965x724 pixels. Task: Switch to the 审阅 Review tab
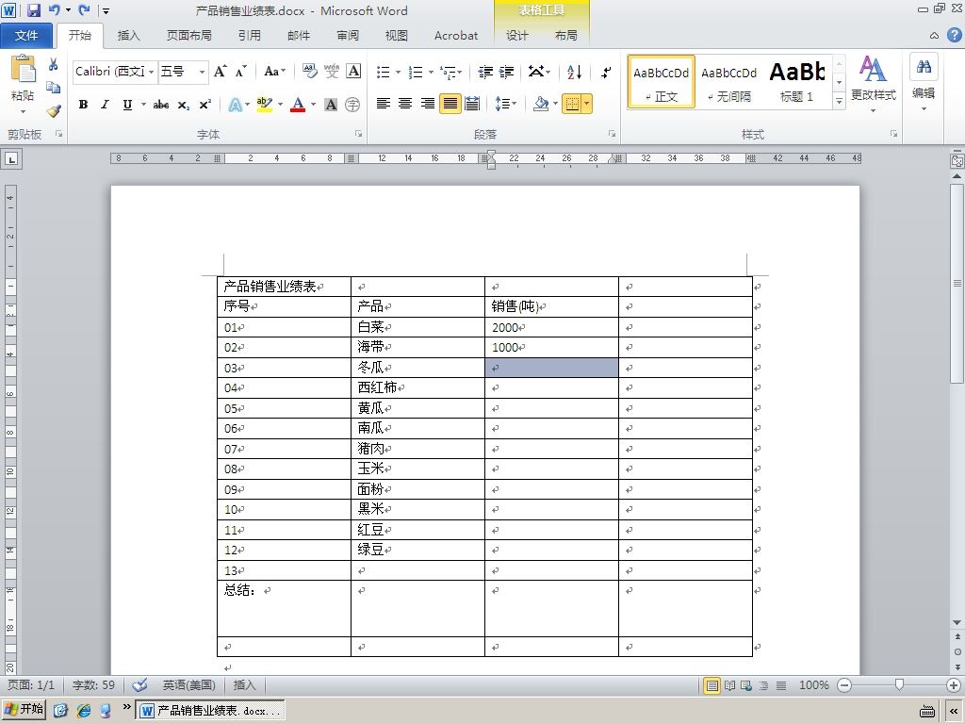(x=348, y=36)
